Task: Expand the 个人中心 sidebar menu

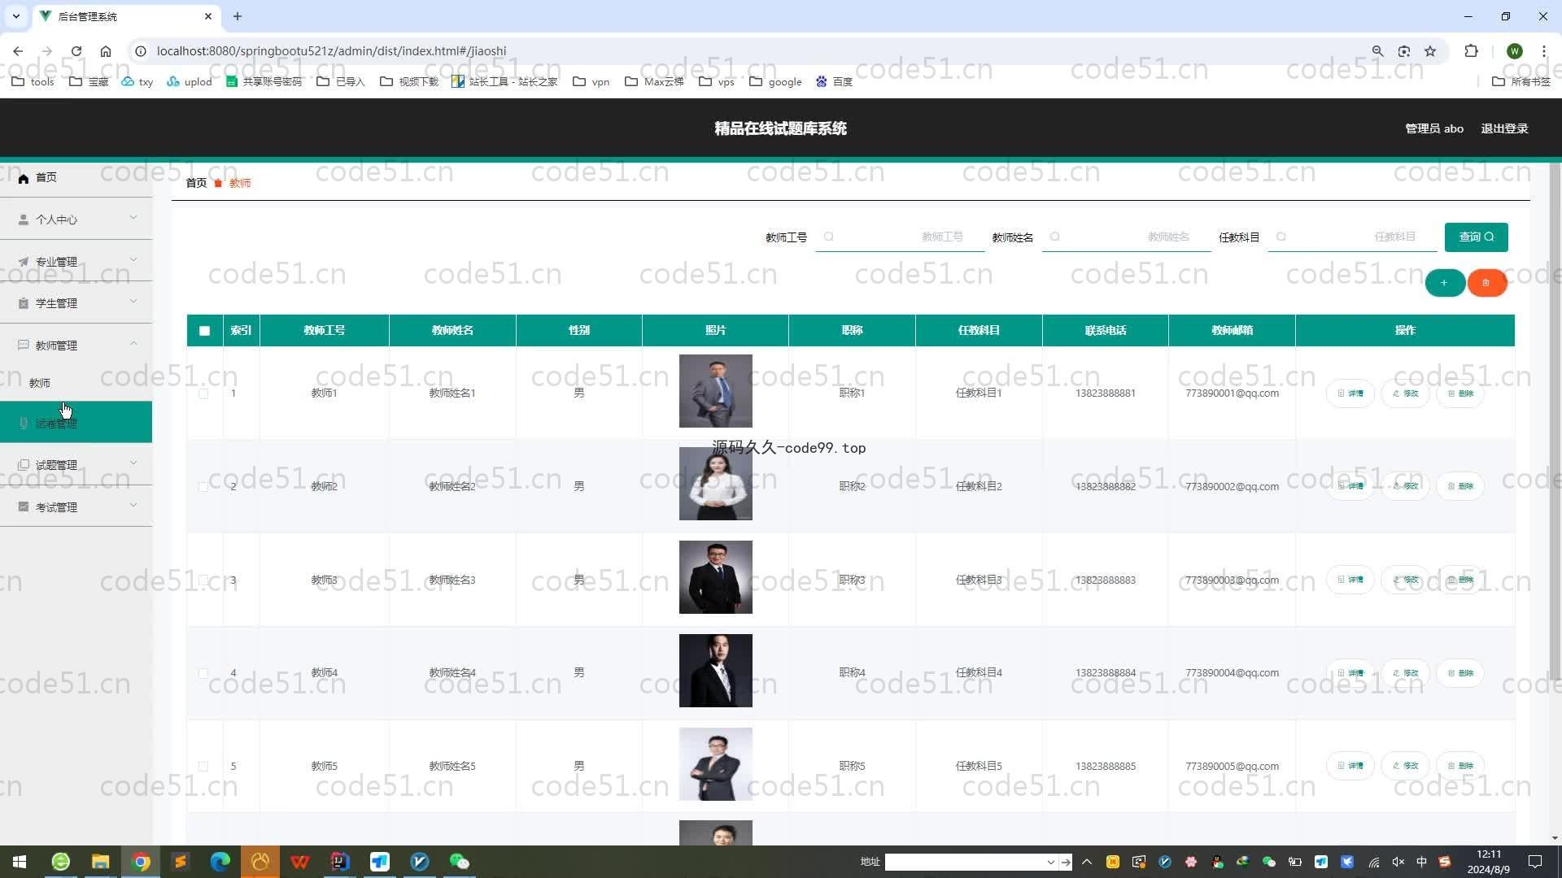Action: click(x=76, y=219)
